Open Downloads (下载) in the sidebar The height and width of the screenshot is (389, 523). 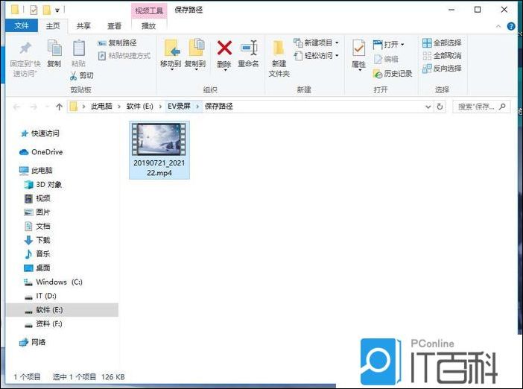tap(37, 240)
